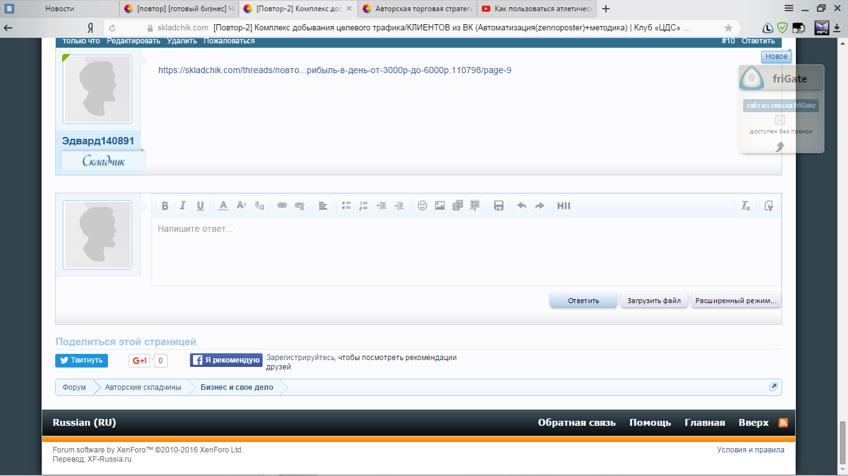Open the insert quote/code menu

point(476,206)
